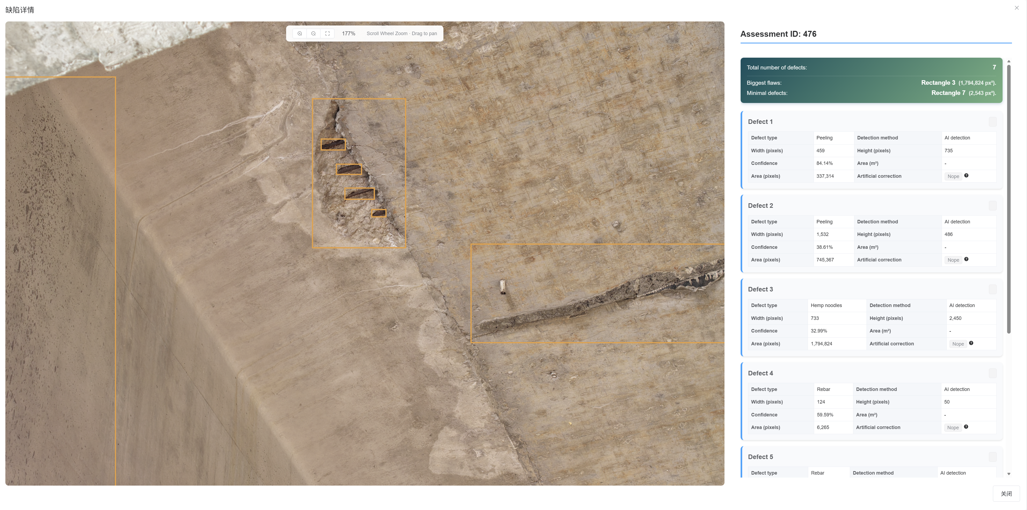Screen dimensions: 1027x510
Task: Click 'Scroll Wheel Zoom · Drag to pan' hint
Action: point(402,34)
